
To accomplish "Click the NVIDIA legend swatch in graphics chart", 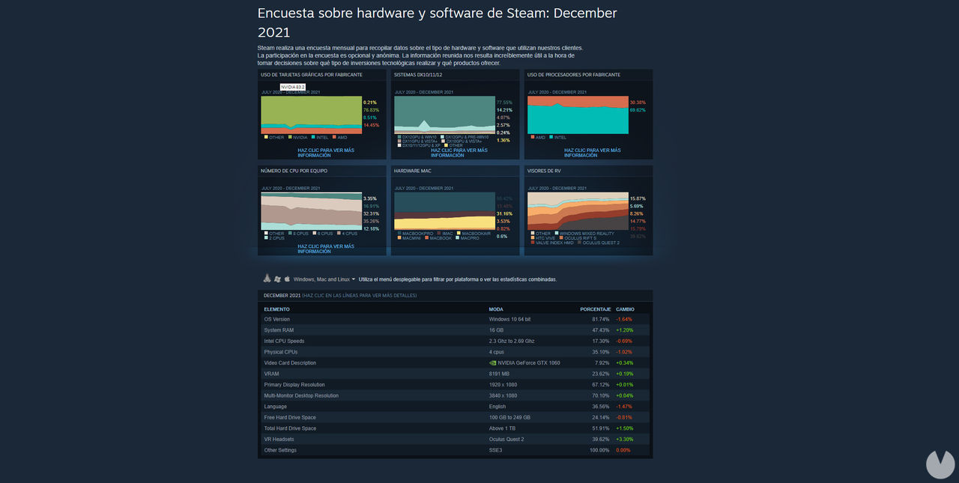I will click(289, 137).
